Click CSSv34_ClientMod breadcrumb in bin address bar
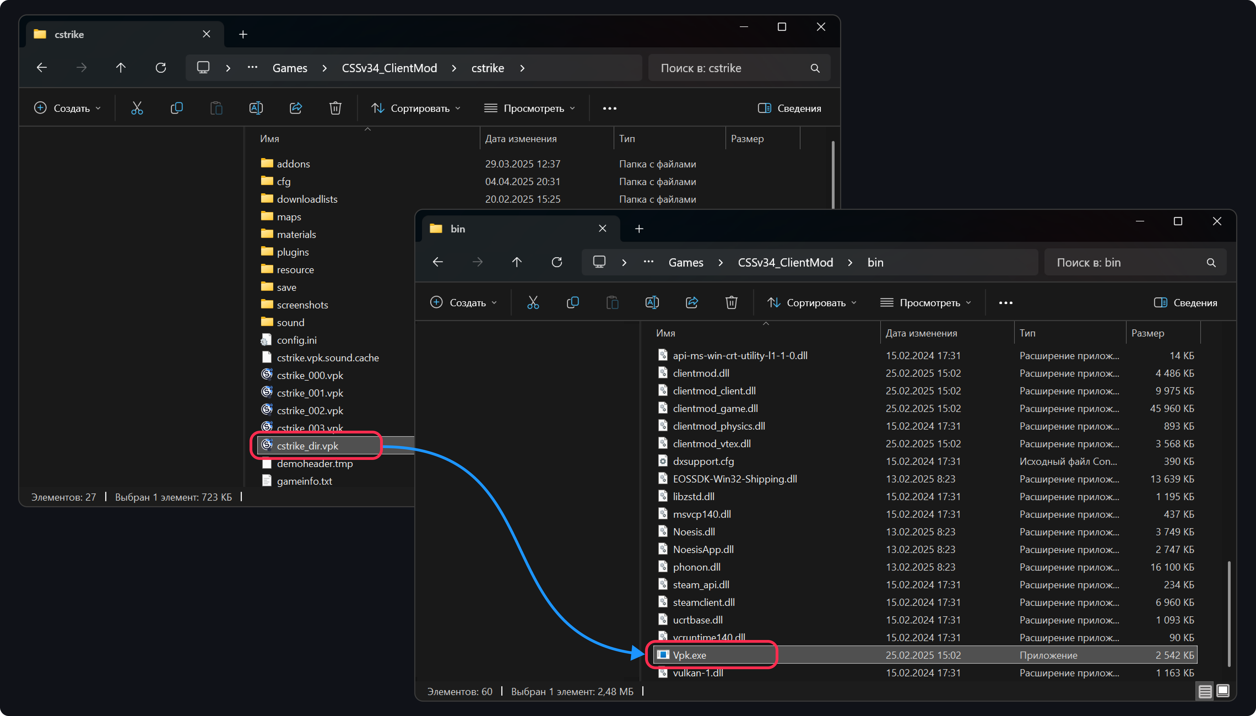1256x716 pixels. pyautogui.click(x=785, y=262)
